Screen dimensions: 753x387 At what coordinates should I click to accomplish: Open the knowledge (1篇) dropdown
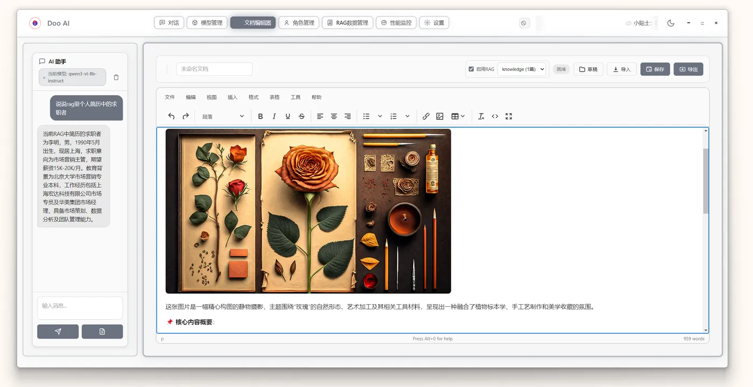(522, 69)
